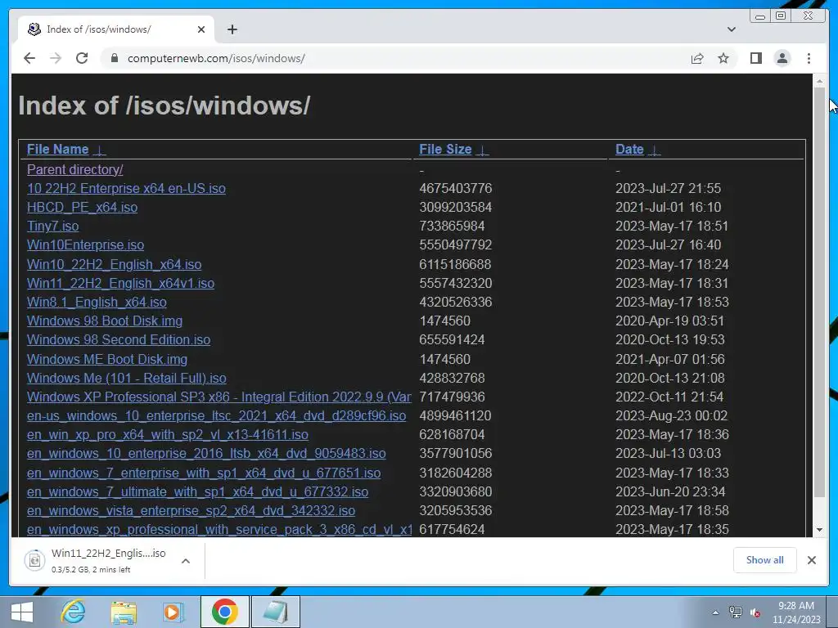Viewport: 838px width, 628px height.
Task: Open the browser side panel
Action: [755, 58]
